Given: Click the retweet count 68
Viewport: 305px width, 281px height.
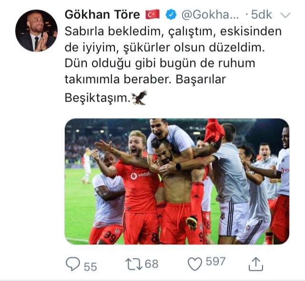Looking at the screenshot, I should (x=152, y=263).
